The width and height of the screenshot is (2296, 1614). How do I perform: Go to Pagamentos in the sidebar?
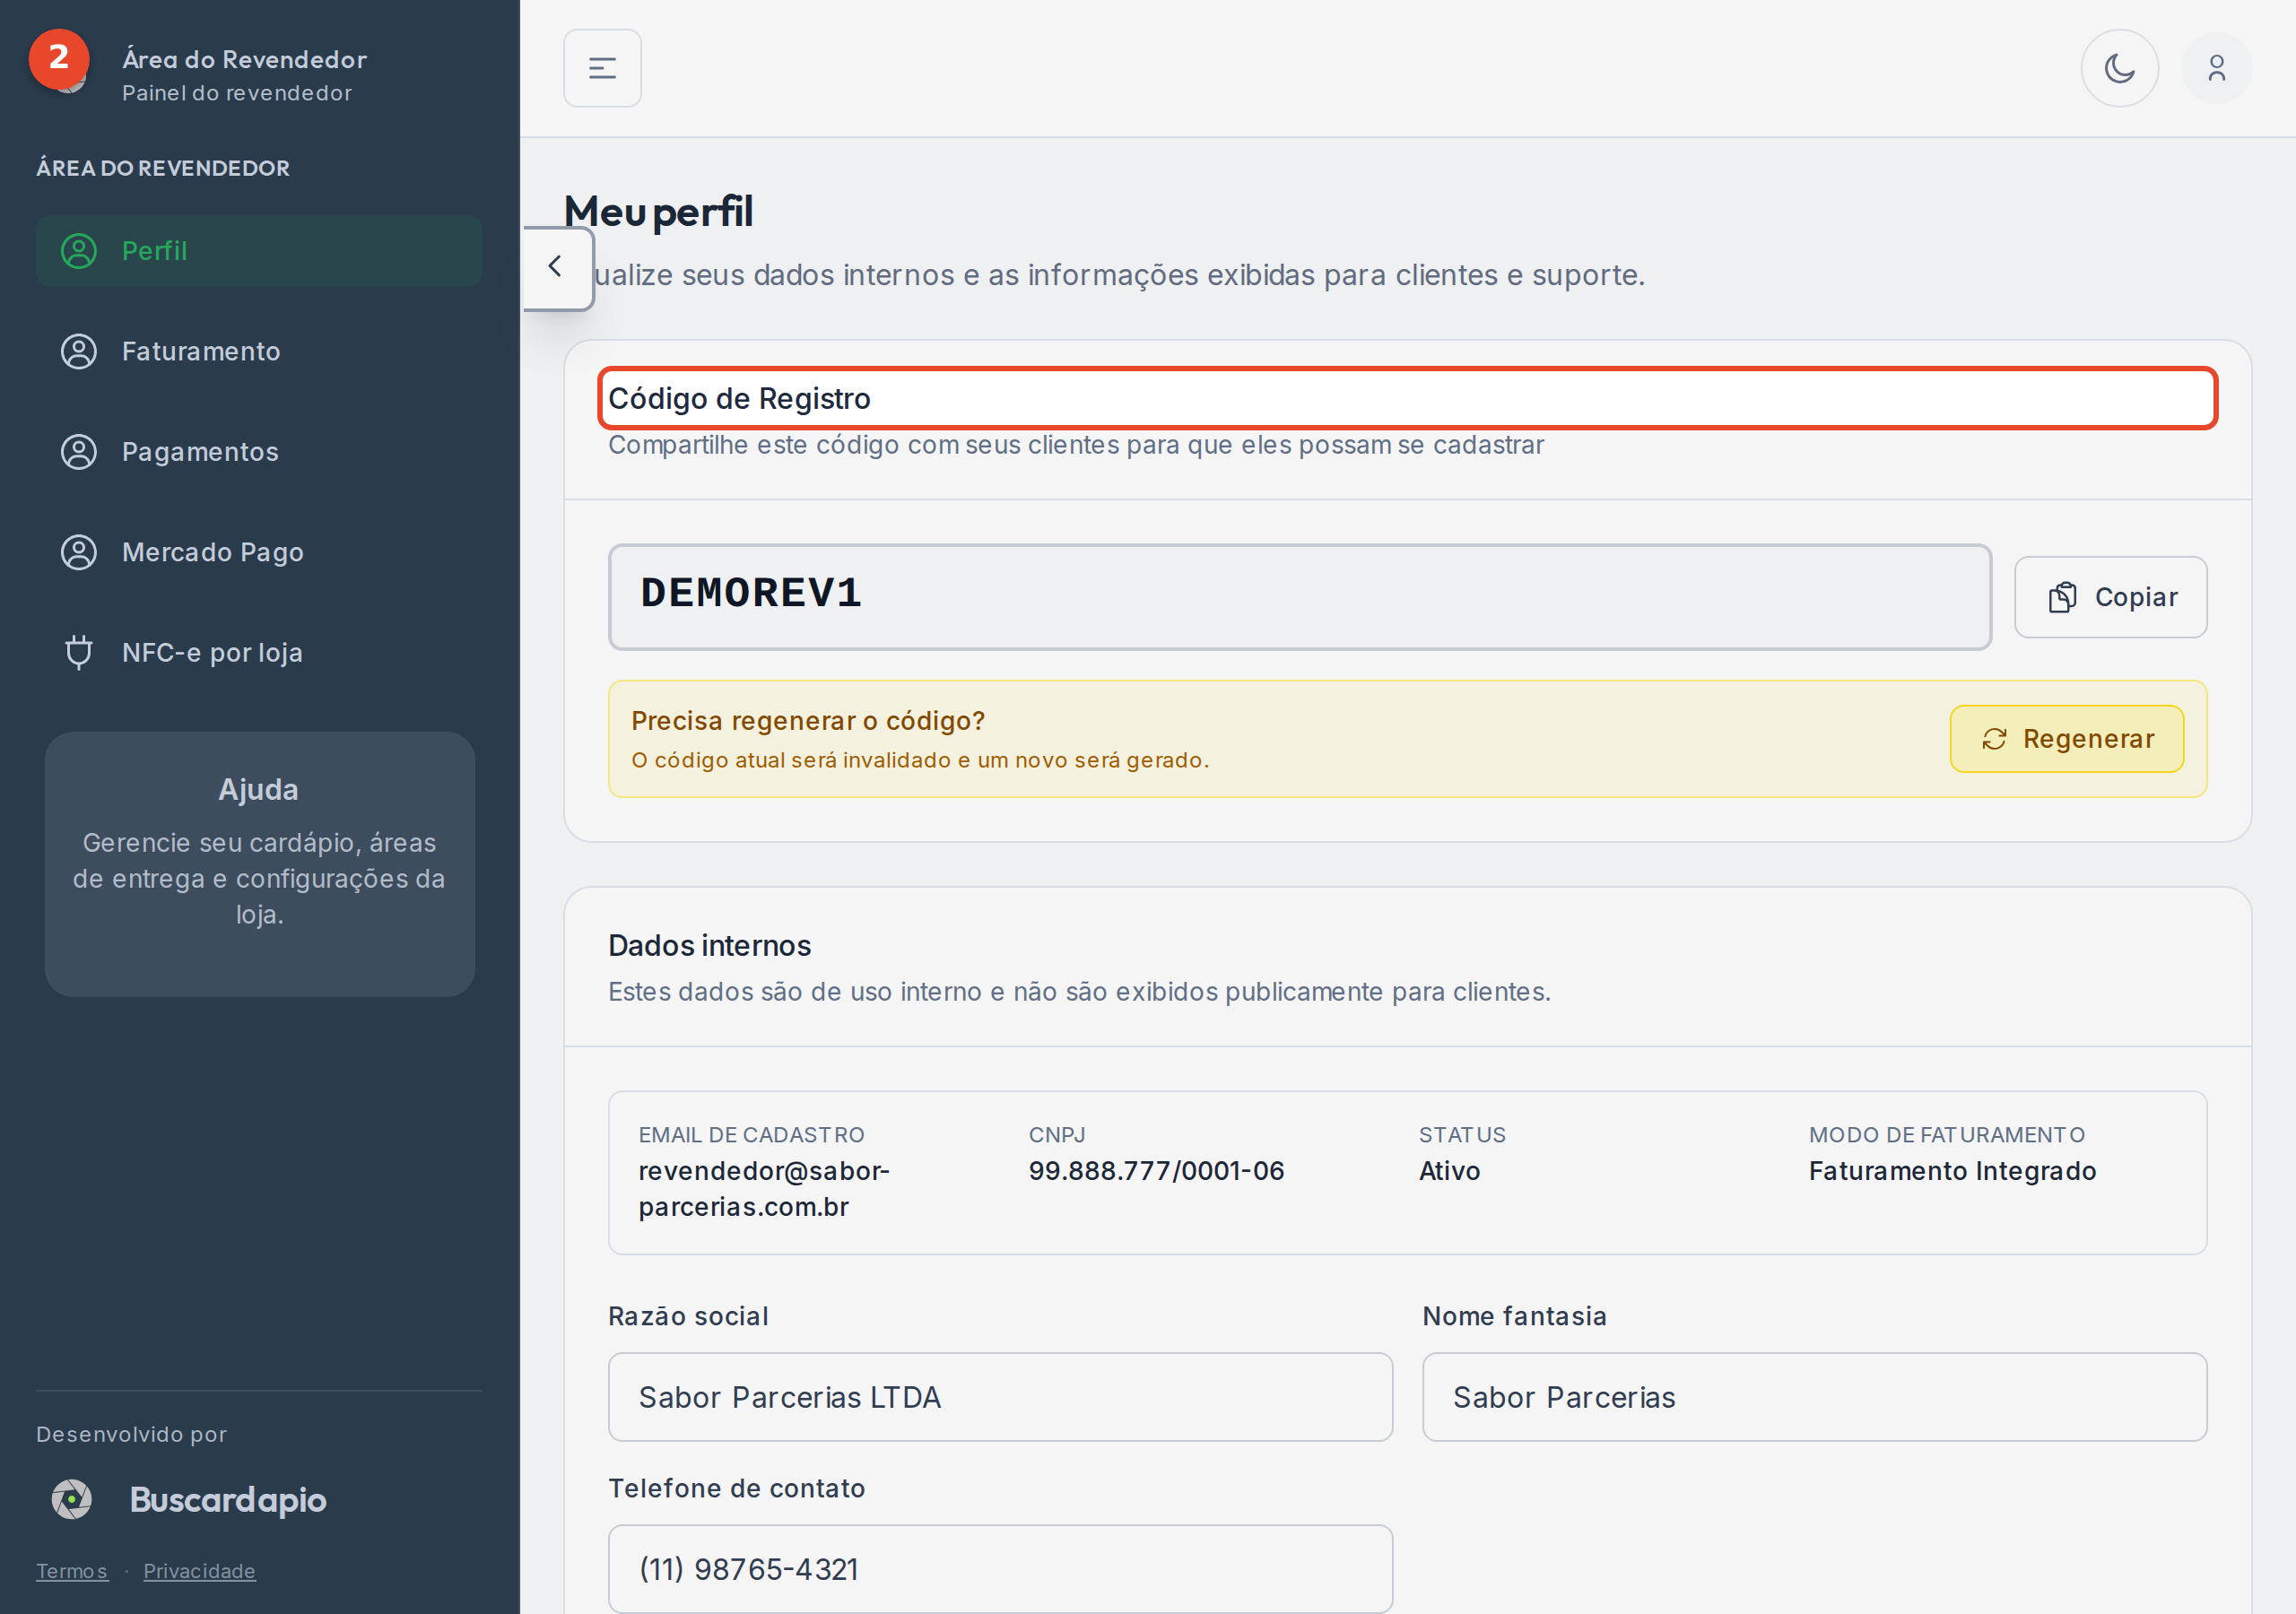(259, 452)
